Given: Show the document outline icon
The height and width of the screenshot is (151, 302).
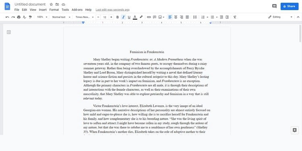Looking at the screenshot, I should pos(9,32).
